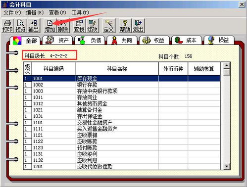This screenshot has height=187, width=247.
Task: Open the 查看(V) menu
Action: click(57, 12)
